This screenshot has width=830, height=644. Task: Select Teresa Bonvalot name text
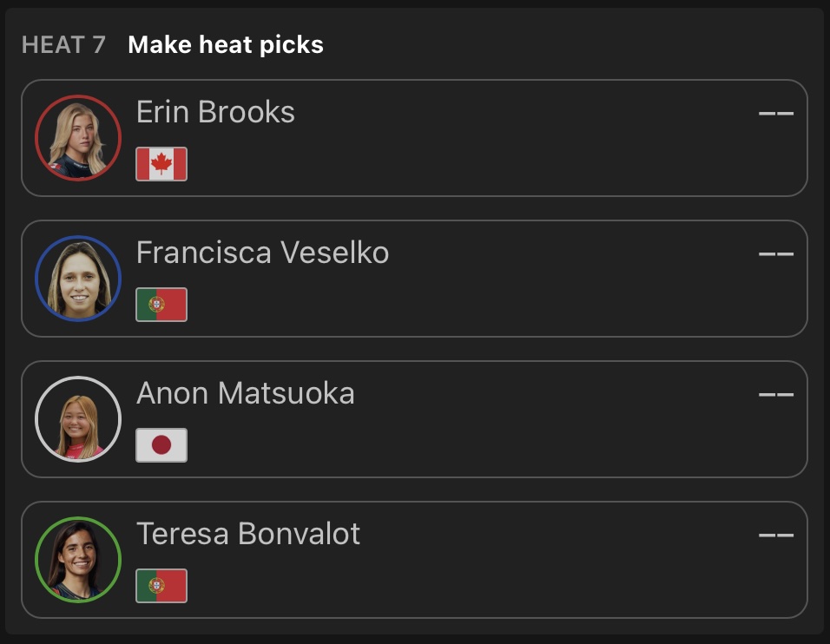coord(248,534)
